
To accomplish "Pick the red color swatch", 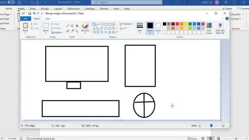I will click(177, 24).
